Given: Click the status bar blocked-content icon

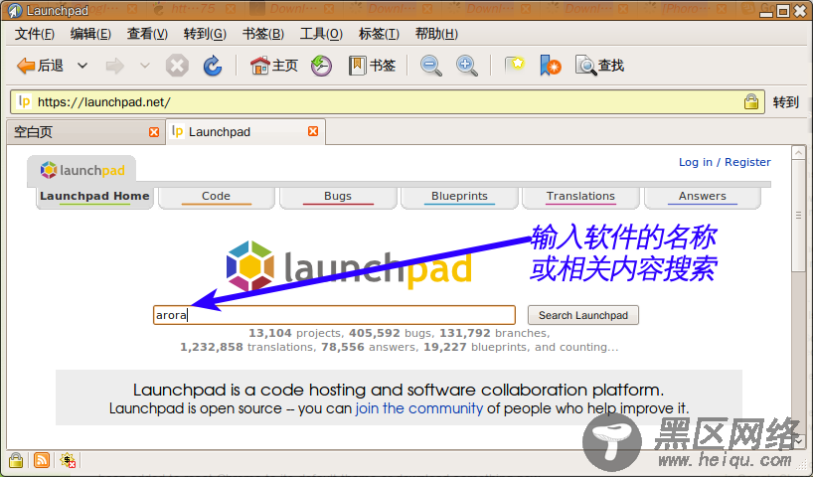Looking at the screenshot, I should tap(68, 460).
